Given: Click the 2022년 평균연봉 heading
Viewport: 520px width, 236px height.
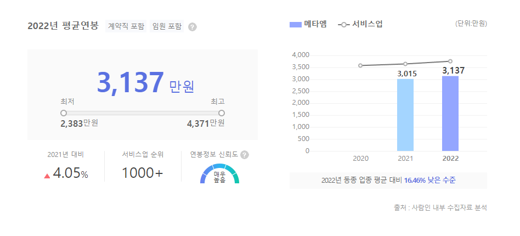Looking at the screenshot, I should [63, 26].
